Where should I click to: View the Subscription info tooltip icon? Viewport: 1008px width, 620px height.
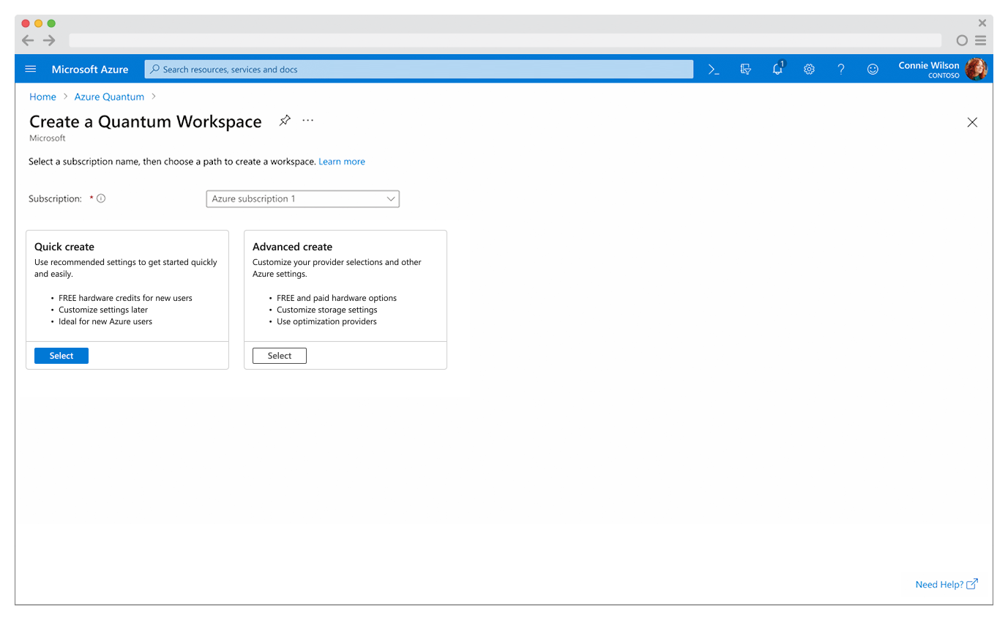pyautogui.click(x=101, y=198)
